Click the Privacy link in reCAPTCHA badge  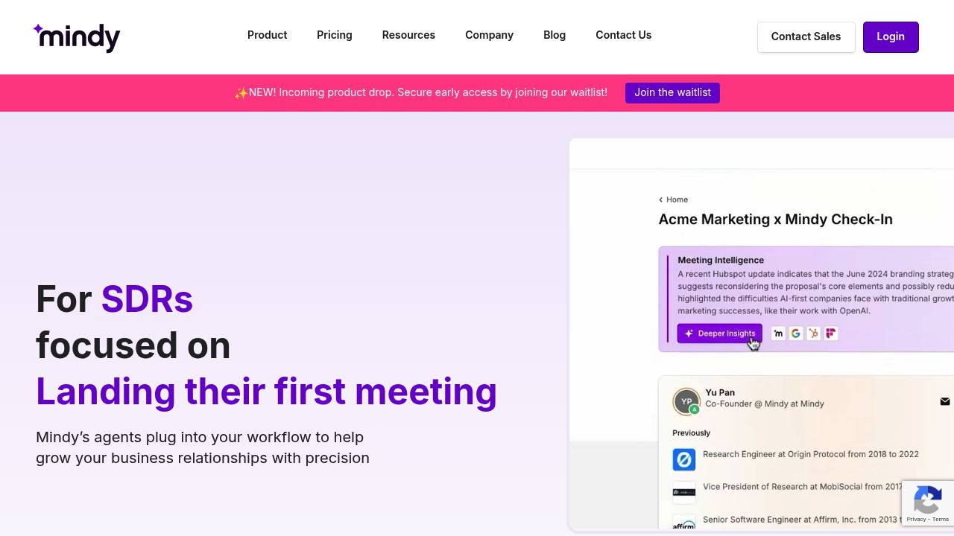[x=915, y=519]
